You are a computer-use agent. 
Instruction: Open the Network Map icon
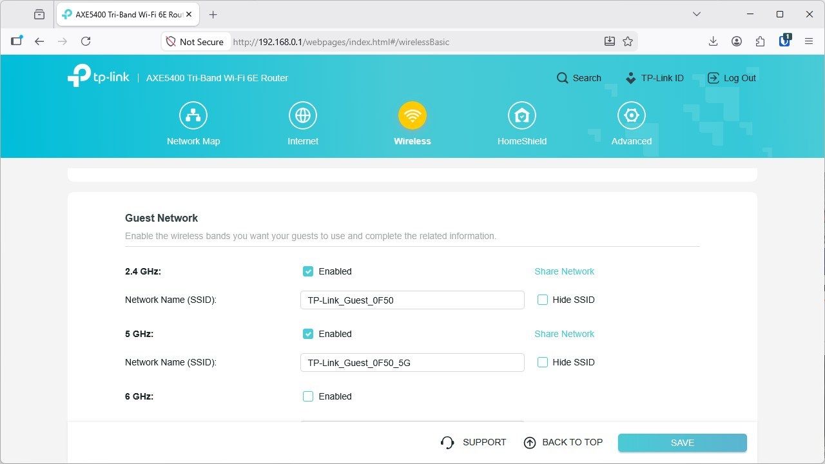pyautogui.click(x=193, y=116)
